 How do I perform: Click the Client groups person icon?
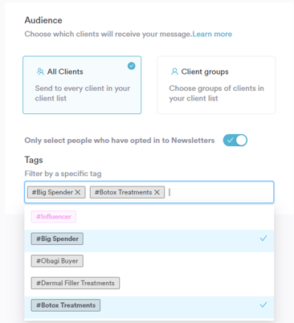(174, 72)
